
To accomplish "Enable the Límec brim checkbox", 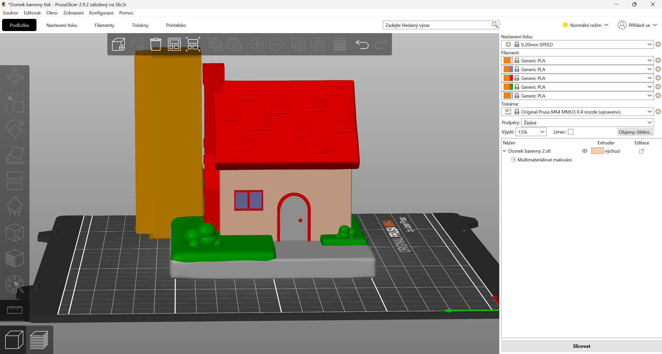I will point(571,132).
